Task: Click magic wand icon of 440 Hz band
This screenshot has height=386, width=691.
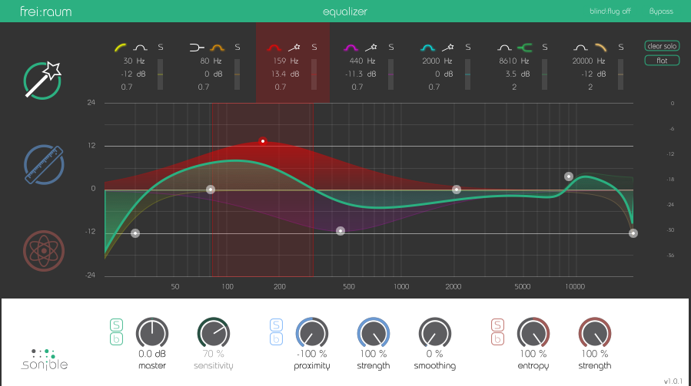Action: pyautogui.click(x=371, y=47)
